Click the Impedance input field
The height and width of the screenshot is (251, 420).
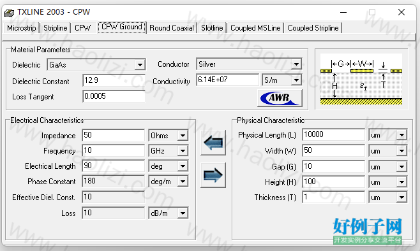click(114, 135)
